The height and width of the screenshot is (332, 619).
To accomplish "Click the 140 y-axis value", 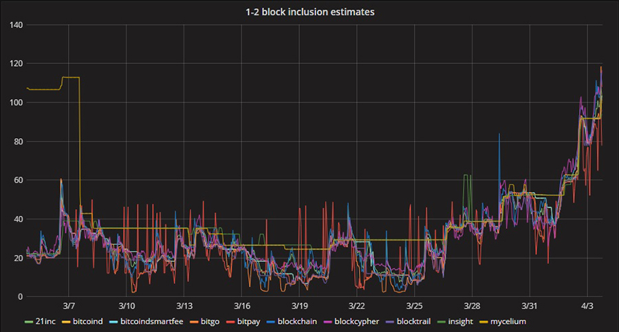I will coord(17,25).
